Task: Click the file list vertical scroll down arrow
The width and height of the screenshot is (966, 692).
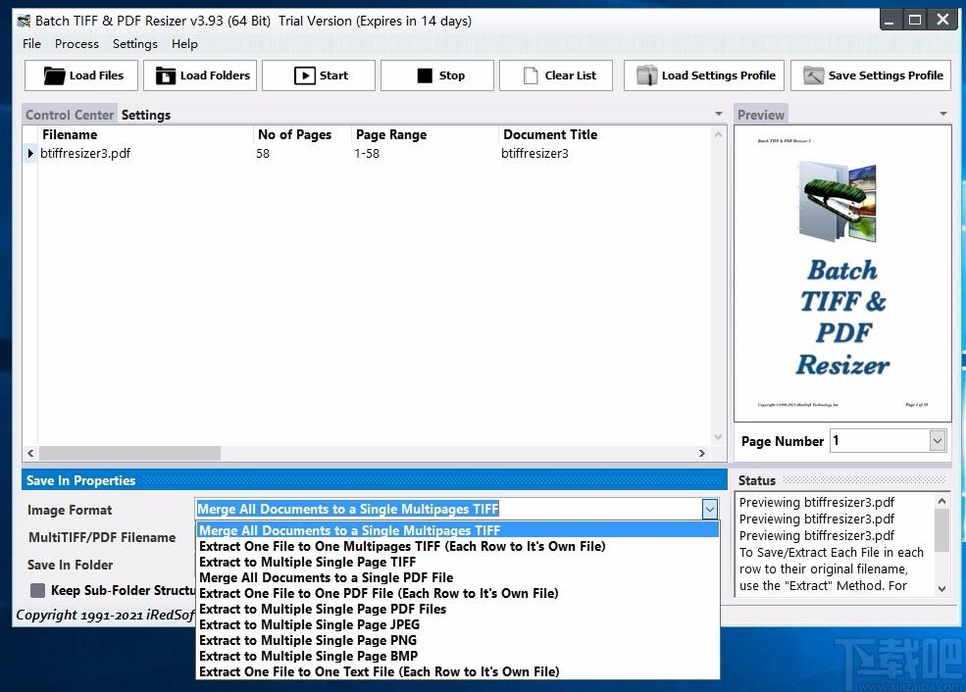Action: 718,437
